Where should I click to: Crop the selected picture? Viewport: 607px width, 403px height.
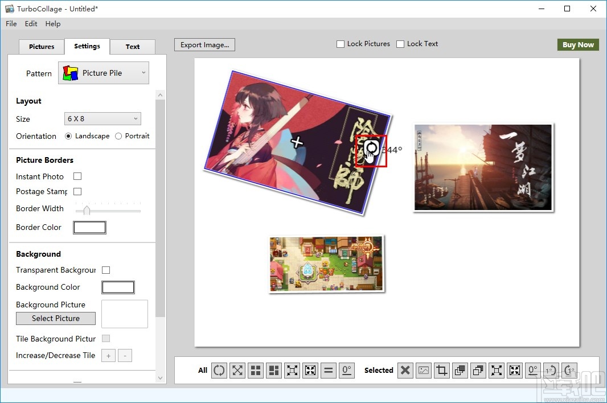(x=441, y=370)
